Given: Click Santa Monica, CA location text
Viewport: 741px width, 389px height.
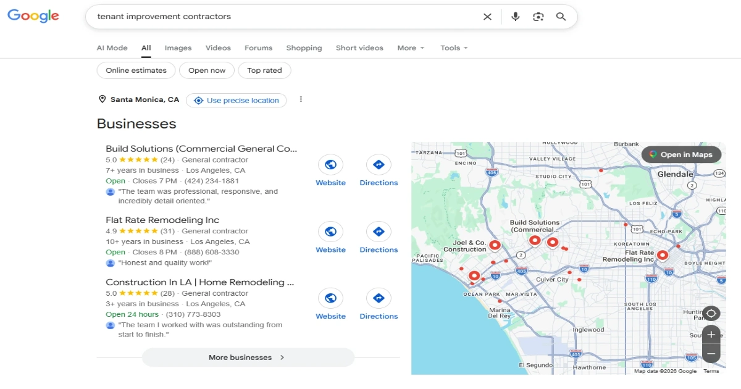Looking at the screenshot, I should [144, 99].
